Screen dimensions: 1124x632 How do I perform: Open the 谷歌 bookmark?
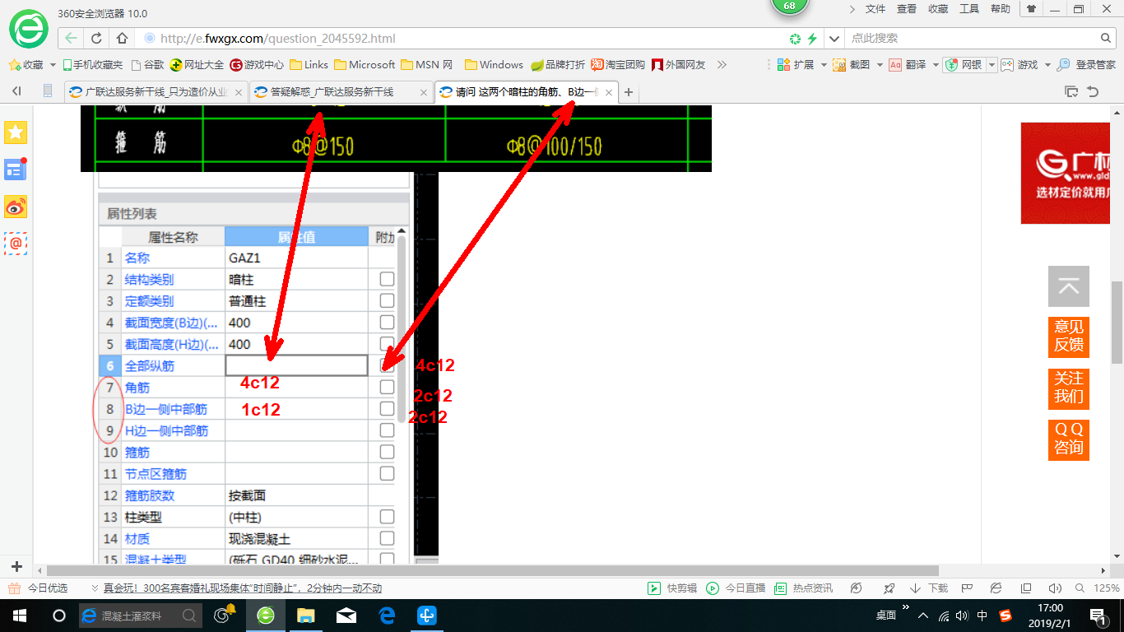tap(147, 64)
